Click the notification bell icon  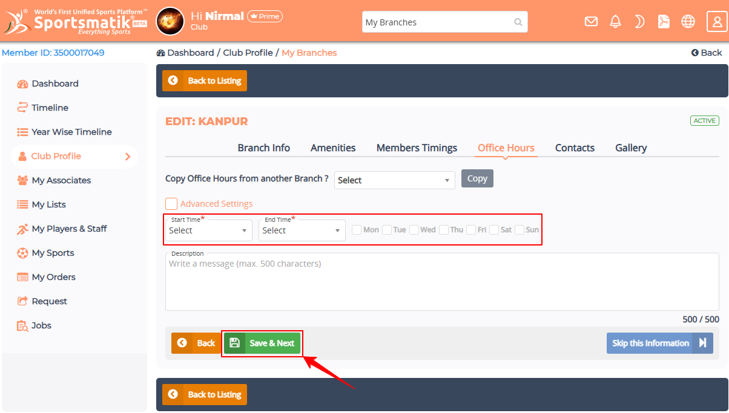click(615, 22)
